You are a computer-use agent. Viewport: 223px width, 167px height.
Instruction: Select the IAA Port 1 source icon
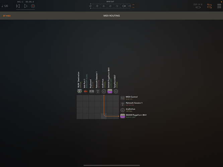(85, 91)
